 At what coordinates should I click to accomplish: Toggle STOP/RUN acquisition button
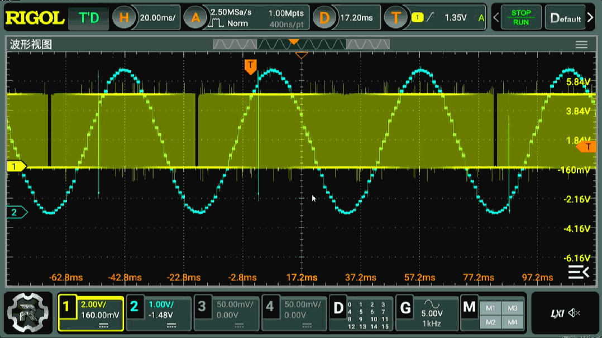click(x=521, y=18)
